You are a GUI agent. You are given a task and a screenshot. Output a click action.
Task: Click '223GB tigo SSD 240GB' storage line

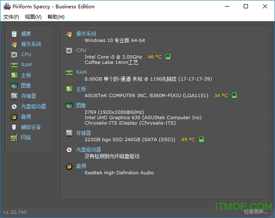(130, 139)
